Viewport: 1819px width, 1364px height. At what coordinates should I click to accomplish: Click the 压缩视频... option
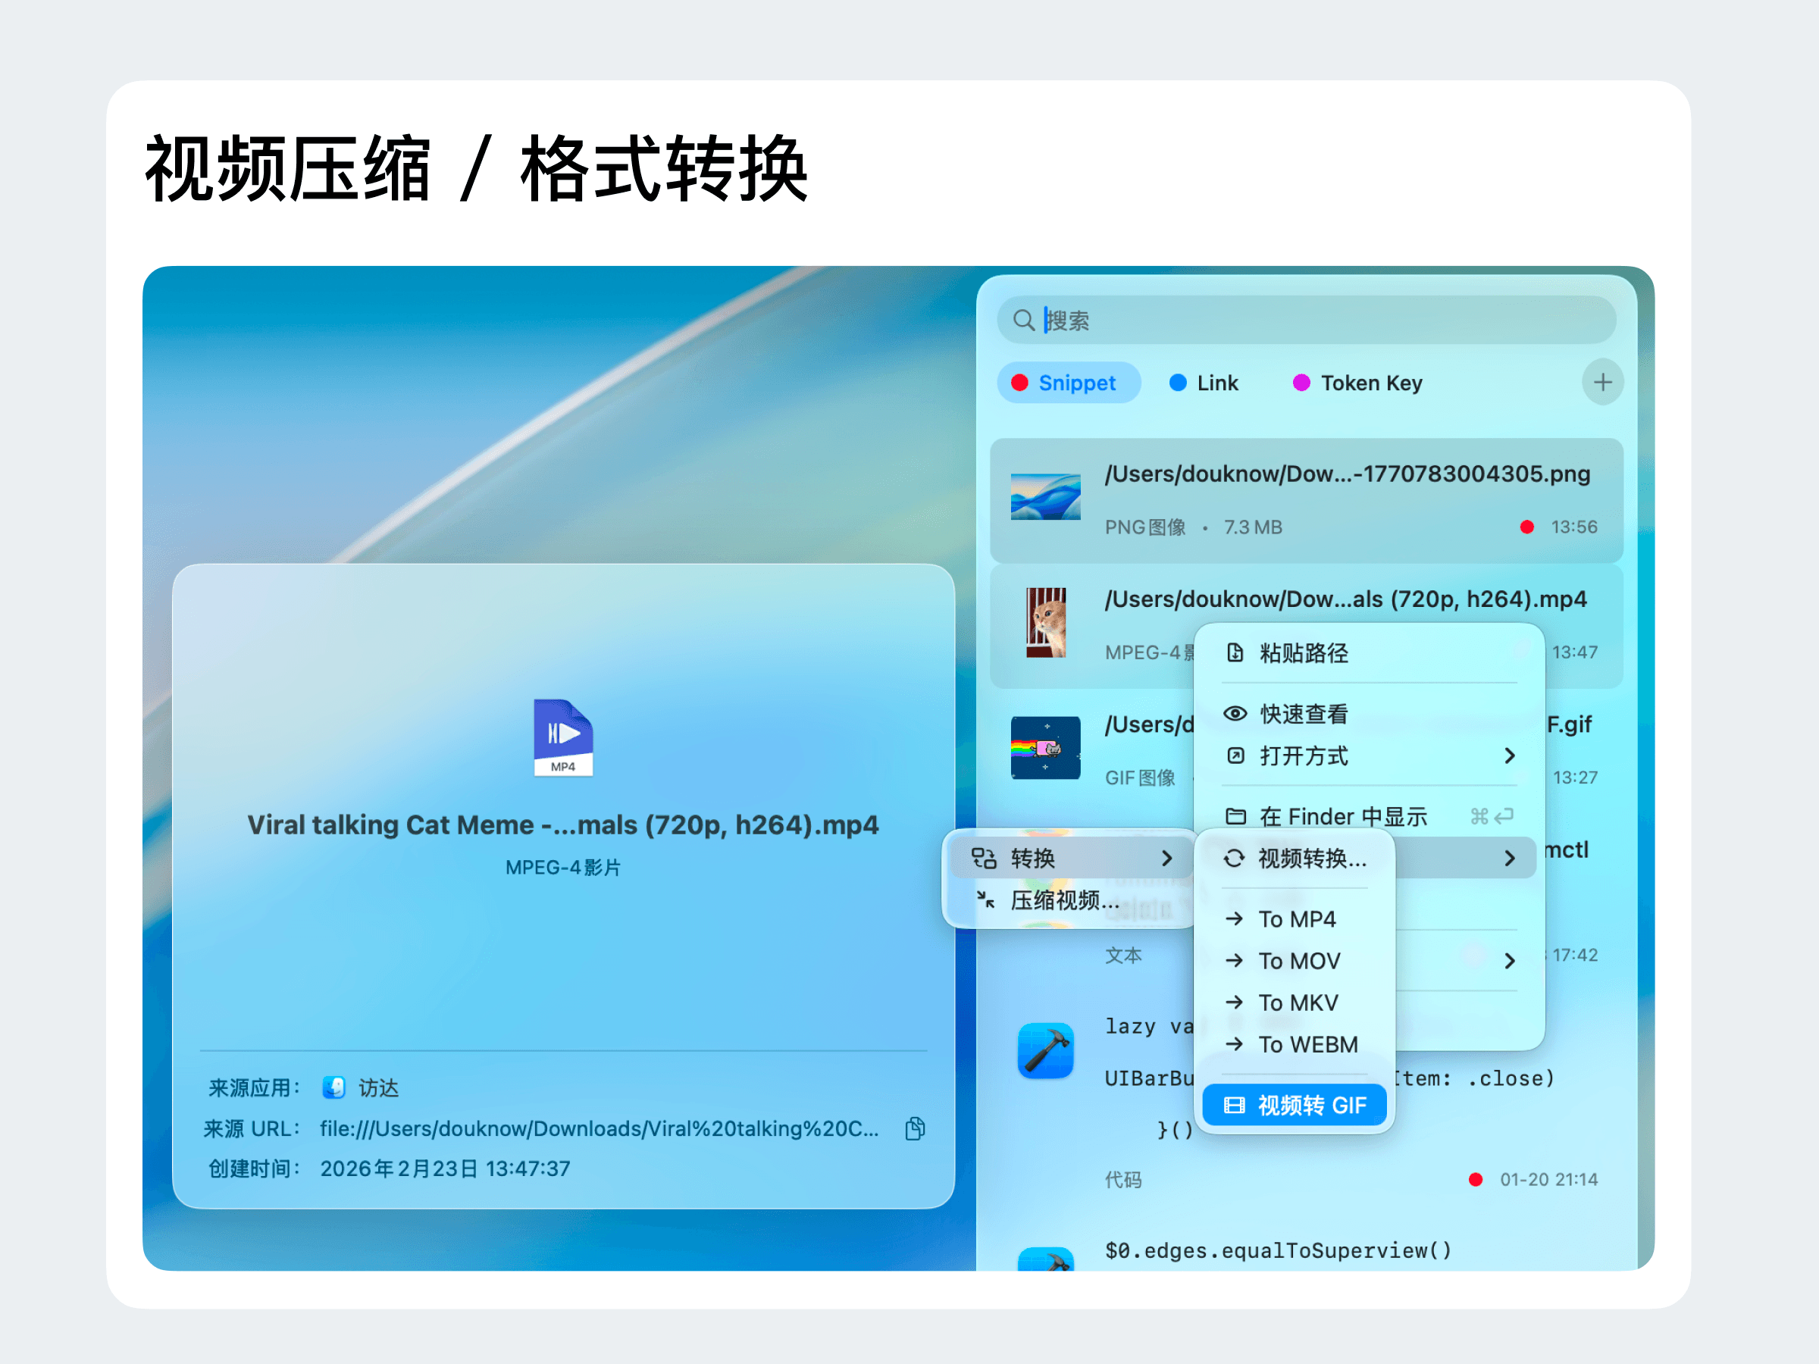(1064, 900)
